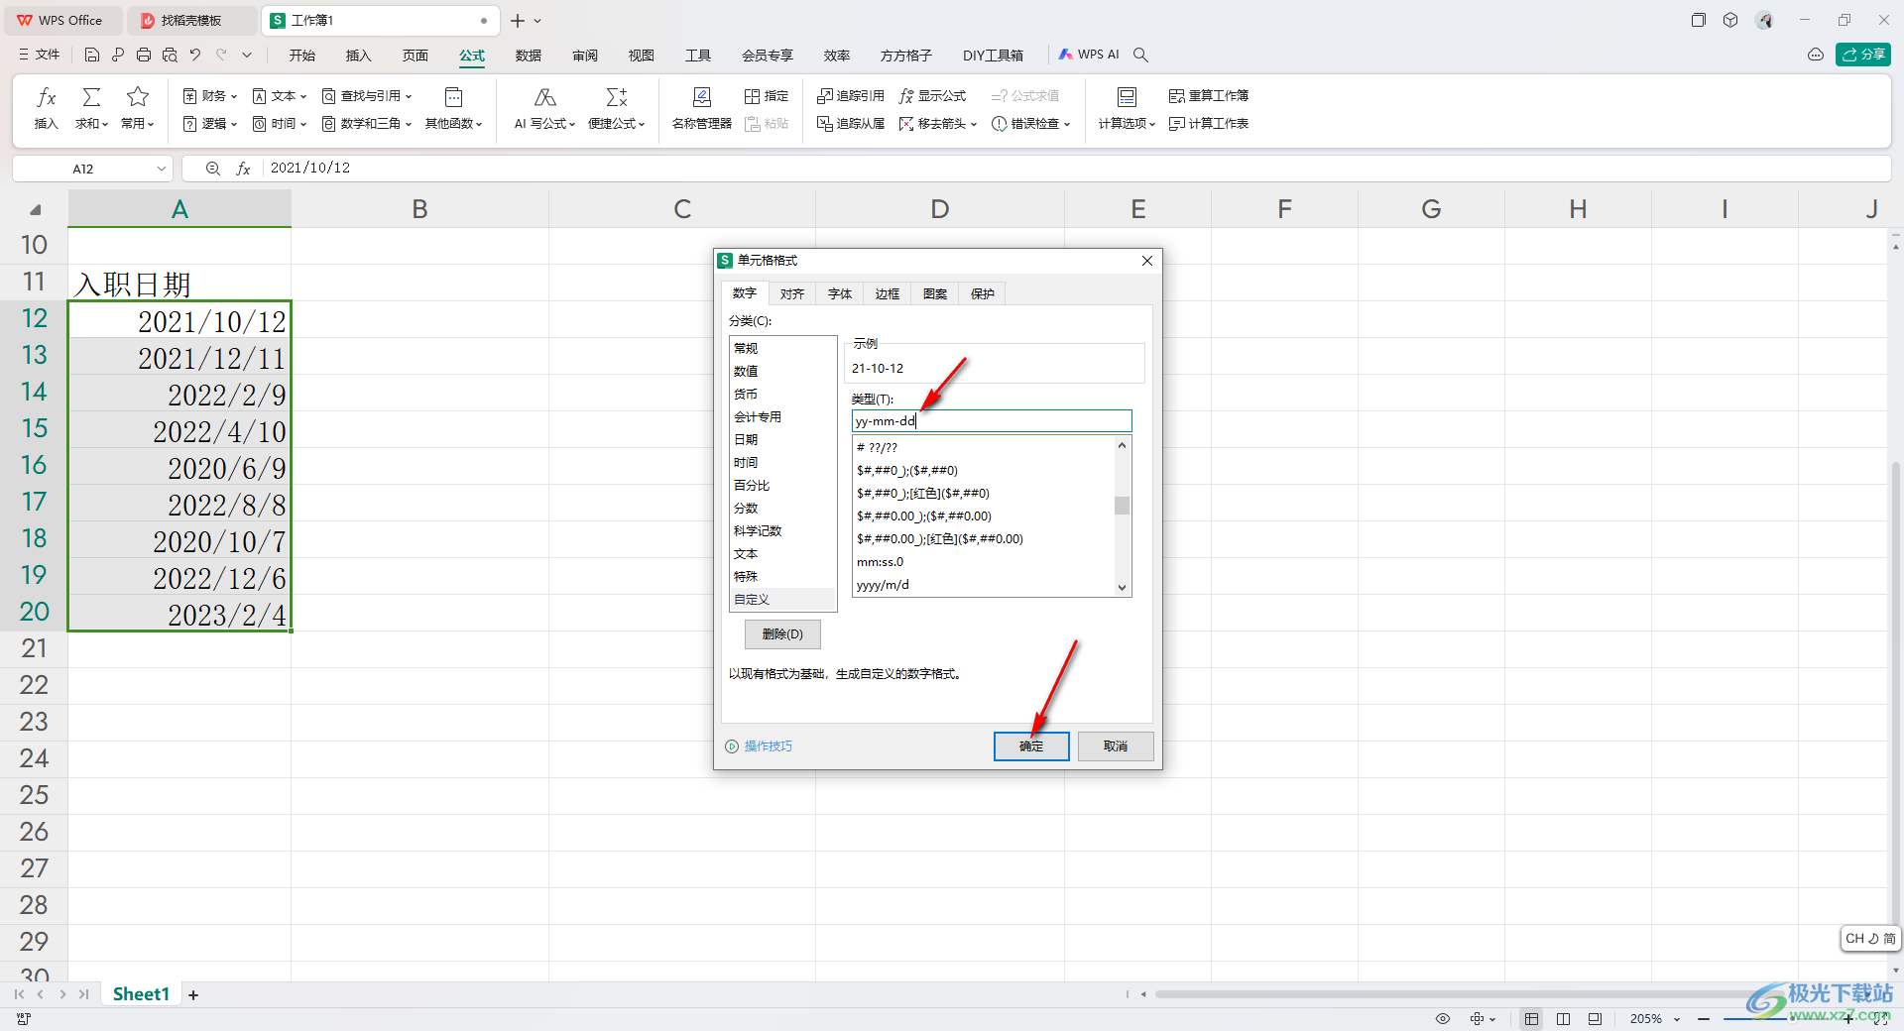Add a new sheet with plus icon
Screen dimensions: 1904x1031
pos(193,995)
